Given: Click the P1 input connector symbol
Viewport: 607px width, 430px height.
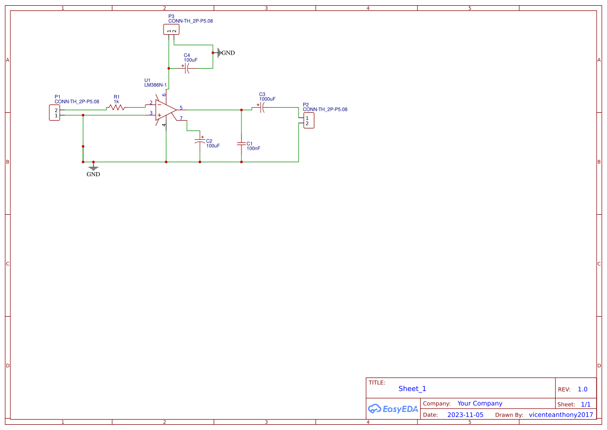Looking at the screenshot, I should [55, 113].
